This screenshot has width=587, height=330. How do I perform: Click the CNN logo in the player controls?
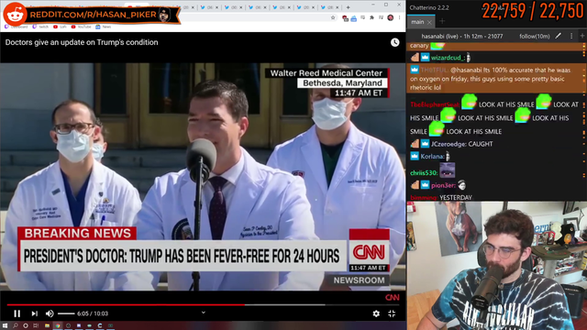392,297
